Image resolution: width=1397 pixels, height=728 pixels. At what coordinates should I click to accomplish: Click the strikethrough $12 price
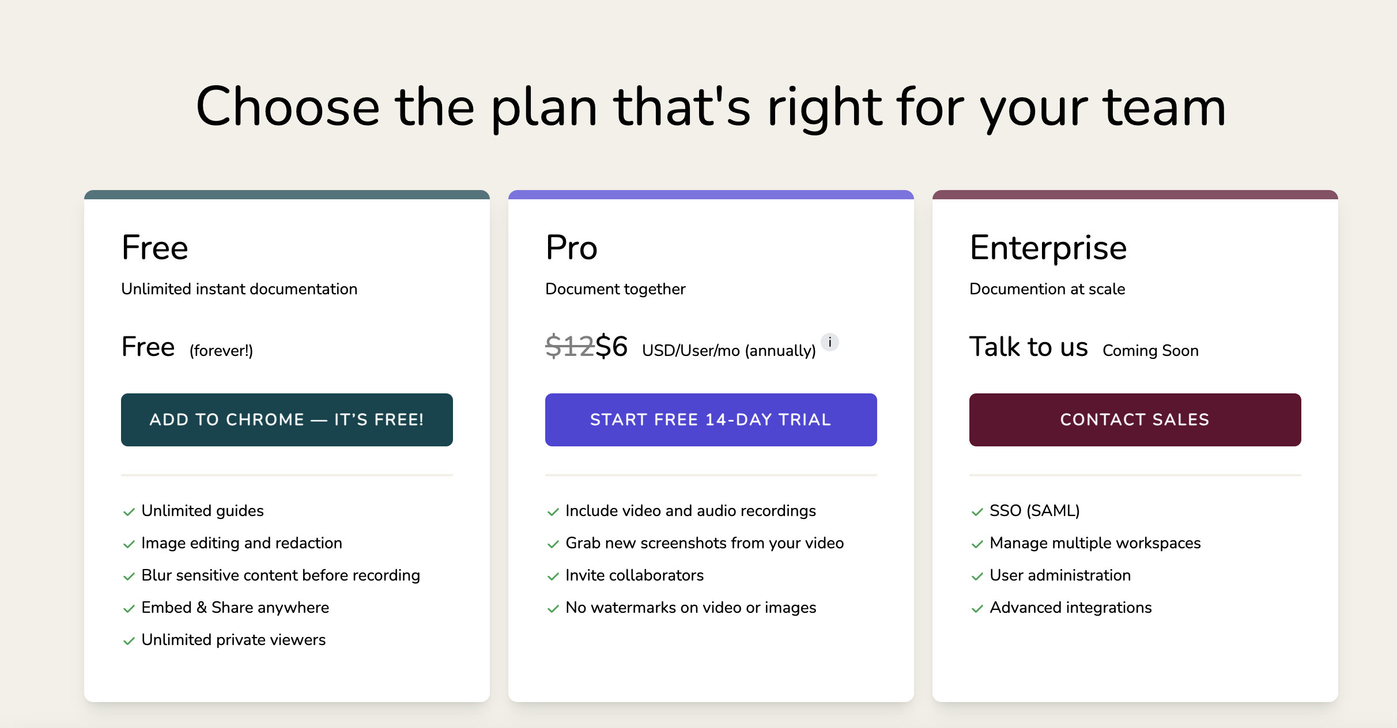click(x=569, y=346)
